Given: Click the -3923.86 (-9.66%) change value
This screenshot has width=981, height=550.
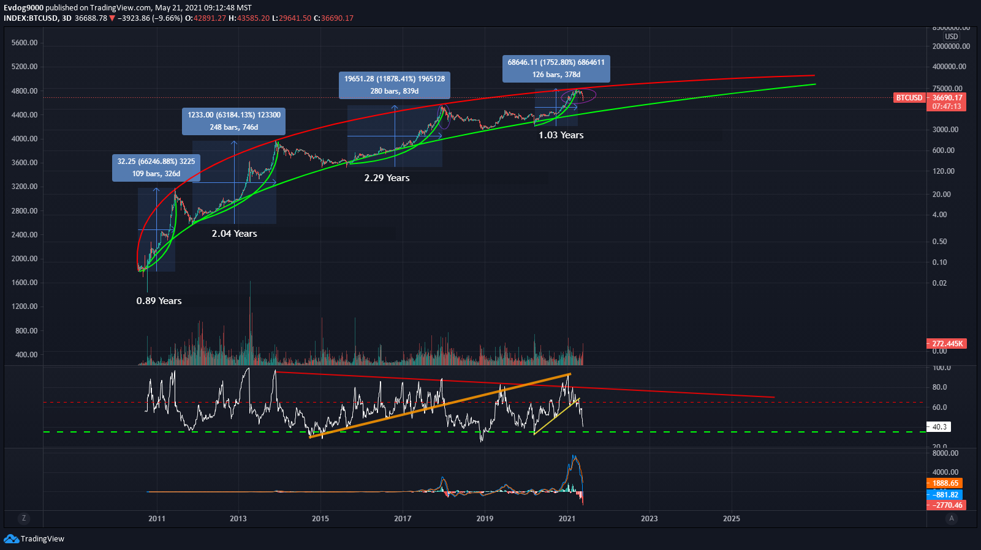Looking at the screenshot, I should pos(150,18).
